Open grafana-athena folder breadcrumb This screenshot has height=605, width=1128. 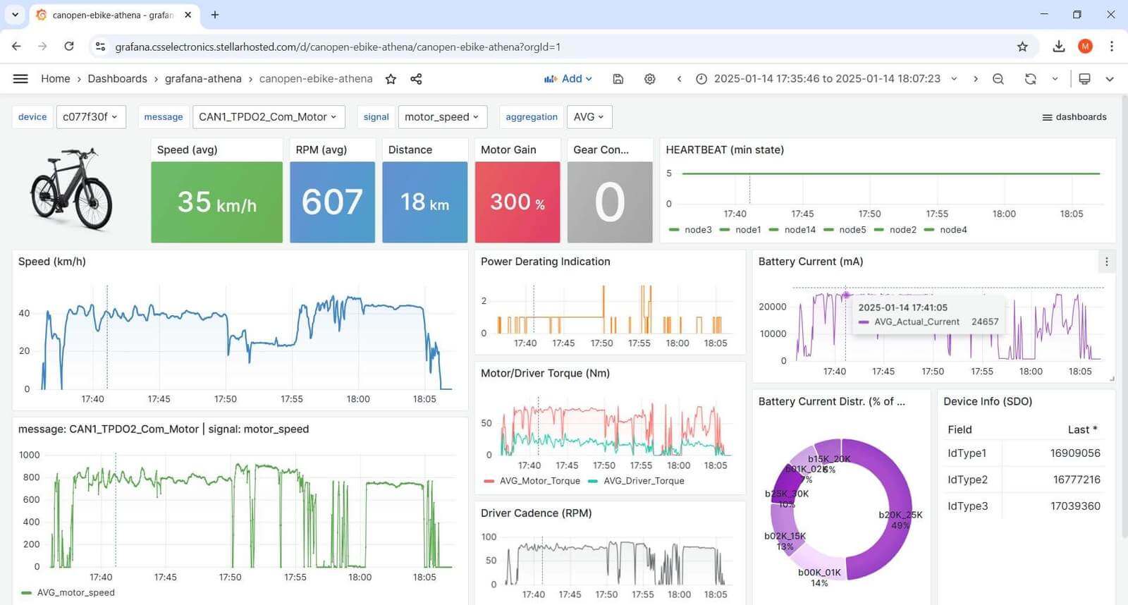203,79
